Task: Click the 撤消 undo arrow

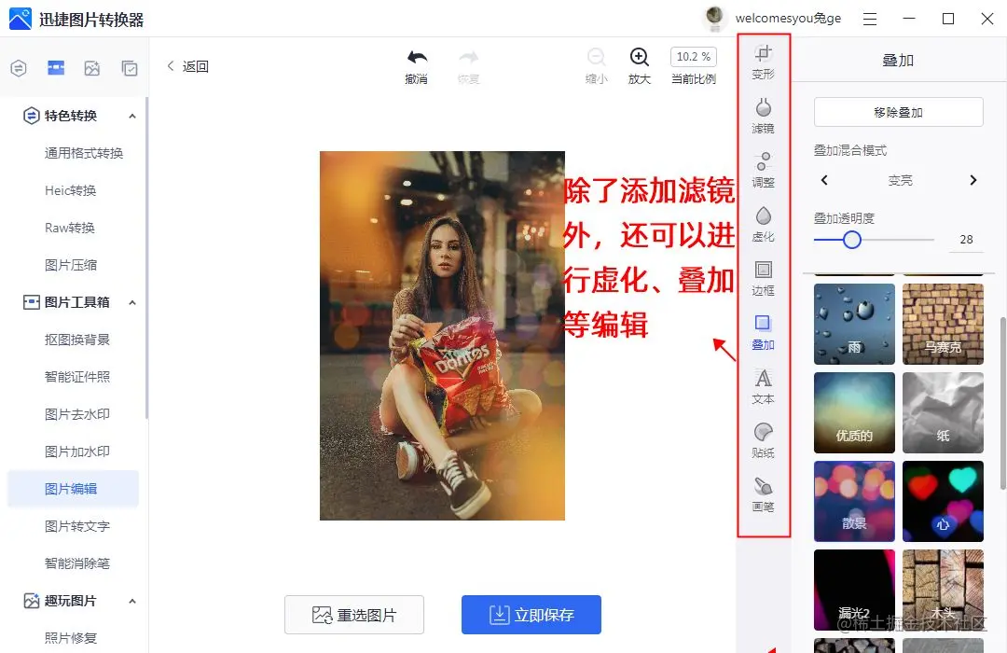Action: tap(417, 58)
